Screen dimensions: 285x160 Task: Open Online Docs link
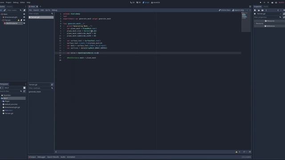[x=224, y=10]
